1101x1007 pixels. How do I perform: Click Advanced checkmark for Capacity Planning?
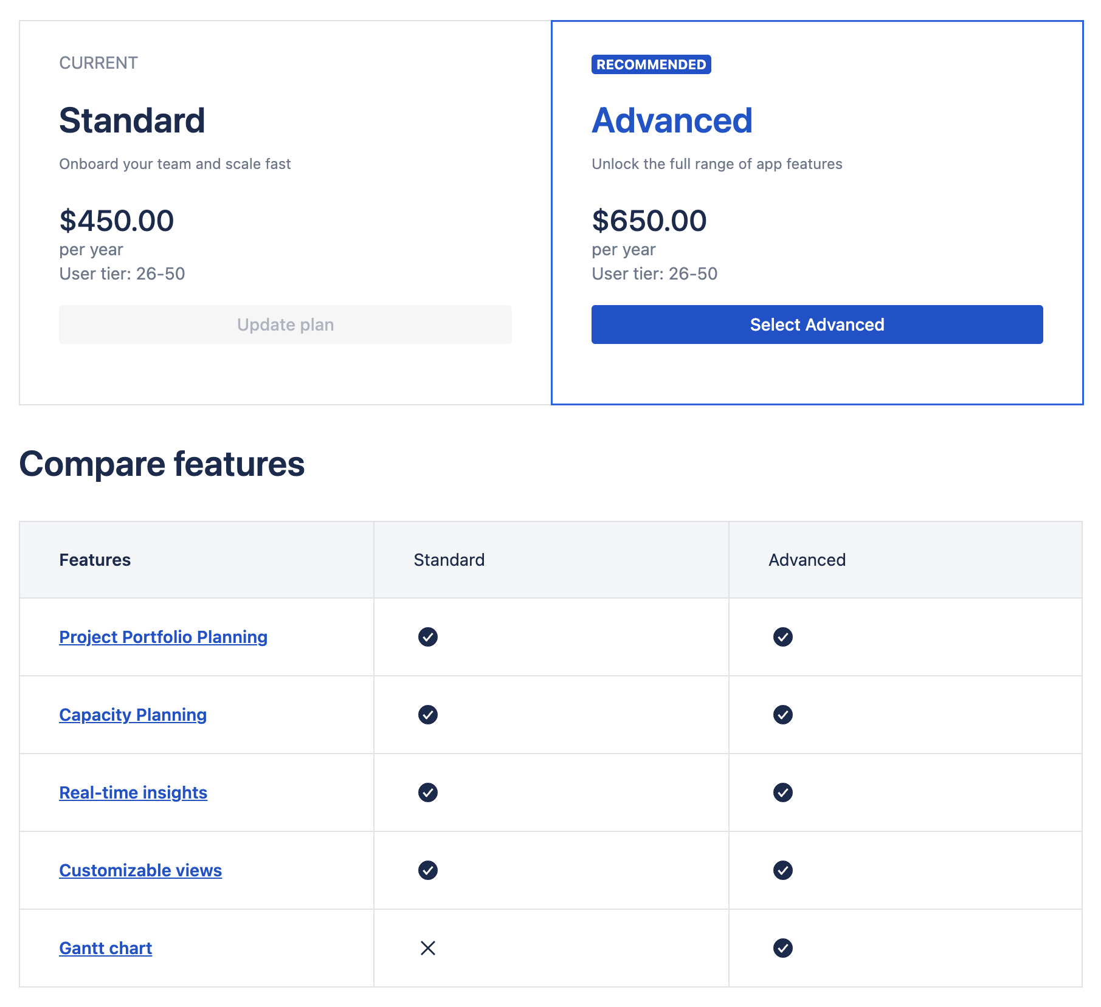point(782,715)
